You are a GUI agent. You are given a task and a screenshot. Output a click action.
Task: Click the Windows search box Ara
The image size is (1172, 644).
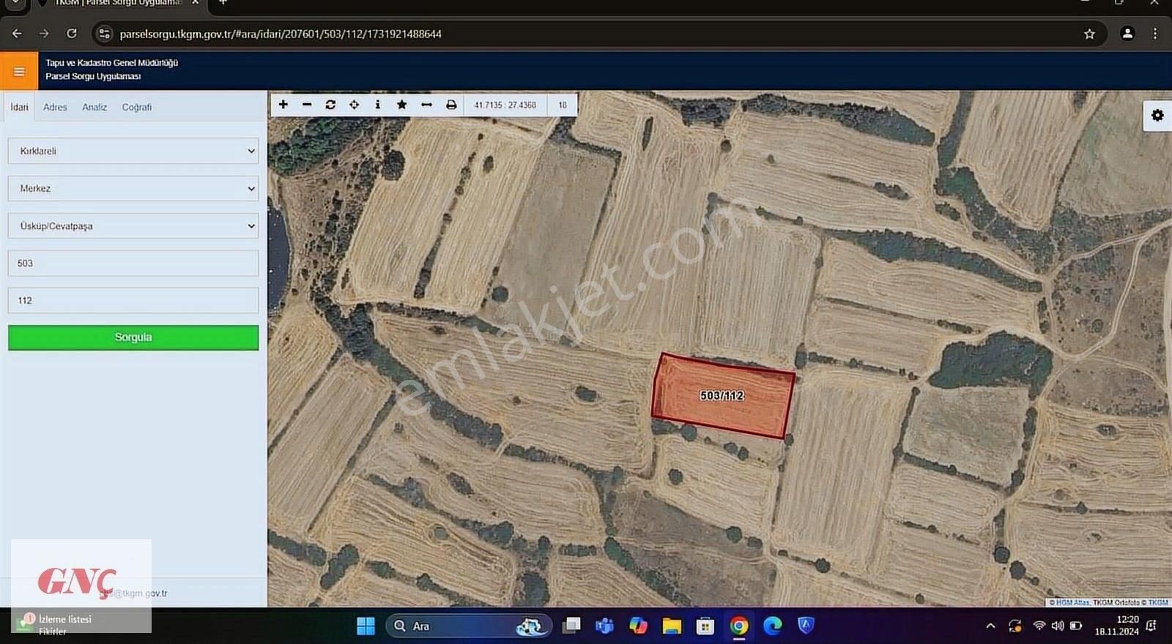pyautogui.click(x=469, y=626)
